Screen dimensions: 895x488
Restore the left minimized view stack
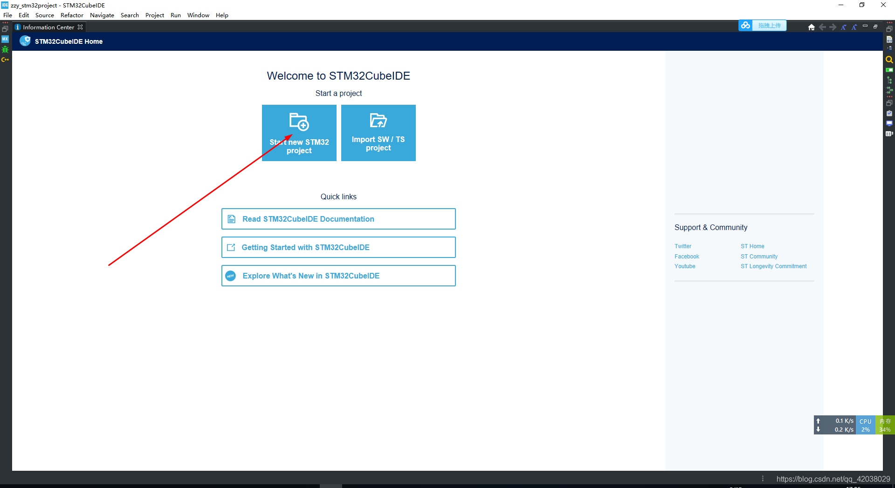point(5,29)
